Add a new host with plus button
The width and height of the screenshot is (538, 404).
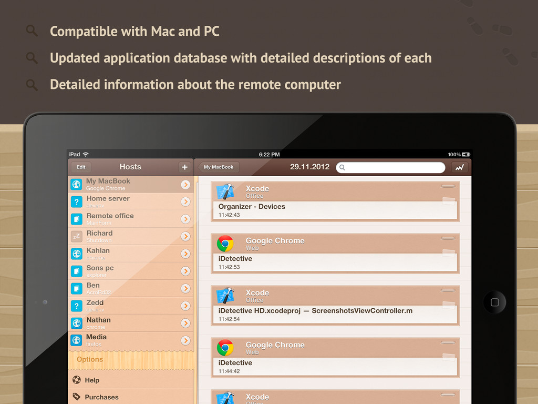[x=184, y=167]
